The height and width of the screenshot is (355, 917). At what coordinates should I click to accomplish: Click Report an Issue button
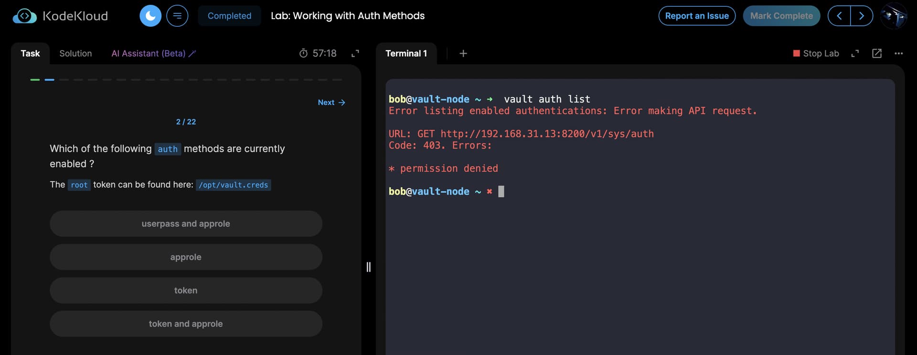[x=697, y=16]
